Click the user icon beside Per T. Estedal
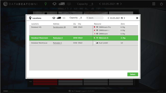 pyautogui.click(x=69, y=91)
